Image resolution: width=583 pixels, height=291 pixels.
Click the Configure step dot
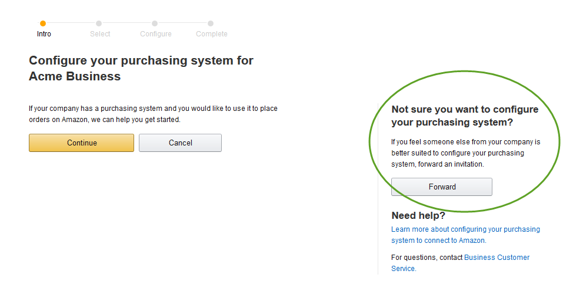tap(155, 23)
